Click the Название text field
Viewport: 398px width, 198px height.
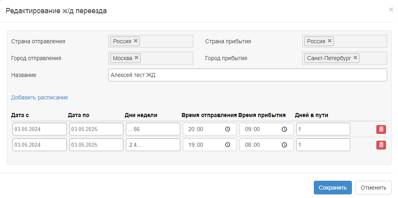pyautogui.click(x=247, y=75)
